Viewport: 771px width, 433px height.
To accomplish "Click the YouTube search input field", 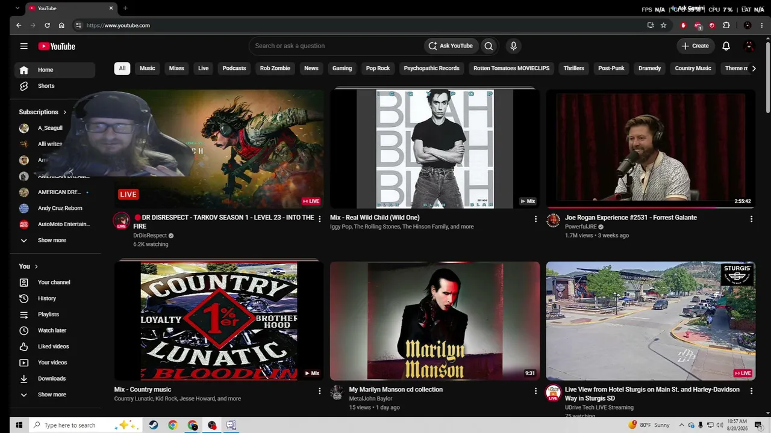I will (336, 46).
